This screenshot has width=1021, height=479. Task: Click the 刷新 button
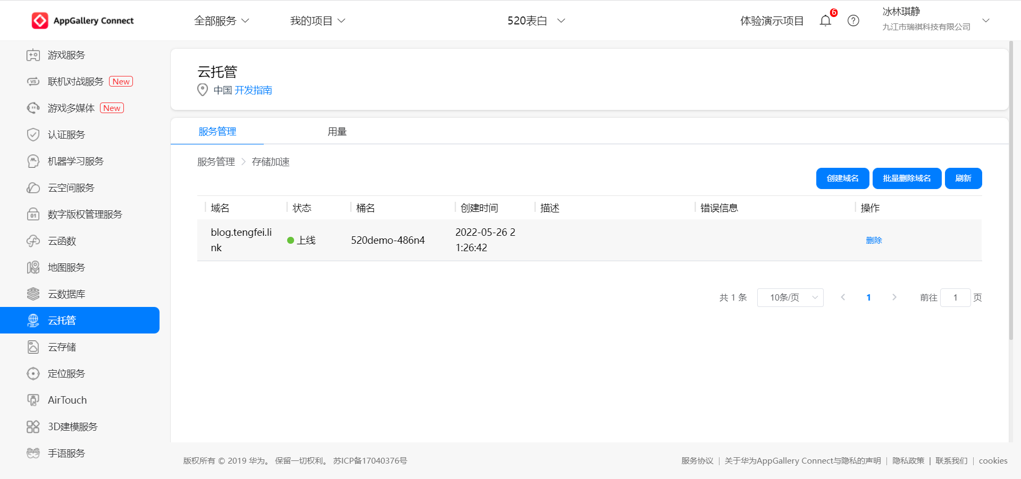[x=963, y=178]
